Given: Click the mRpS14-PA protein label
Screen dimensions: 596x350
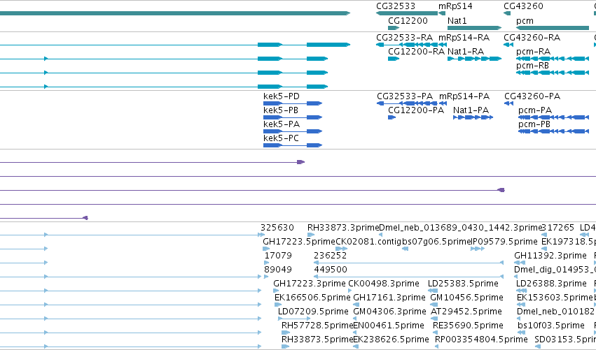Looking at the screenshot, I should click(464, 96).
